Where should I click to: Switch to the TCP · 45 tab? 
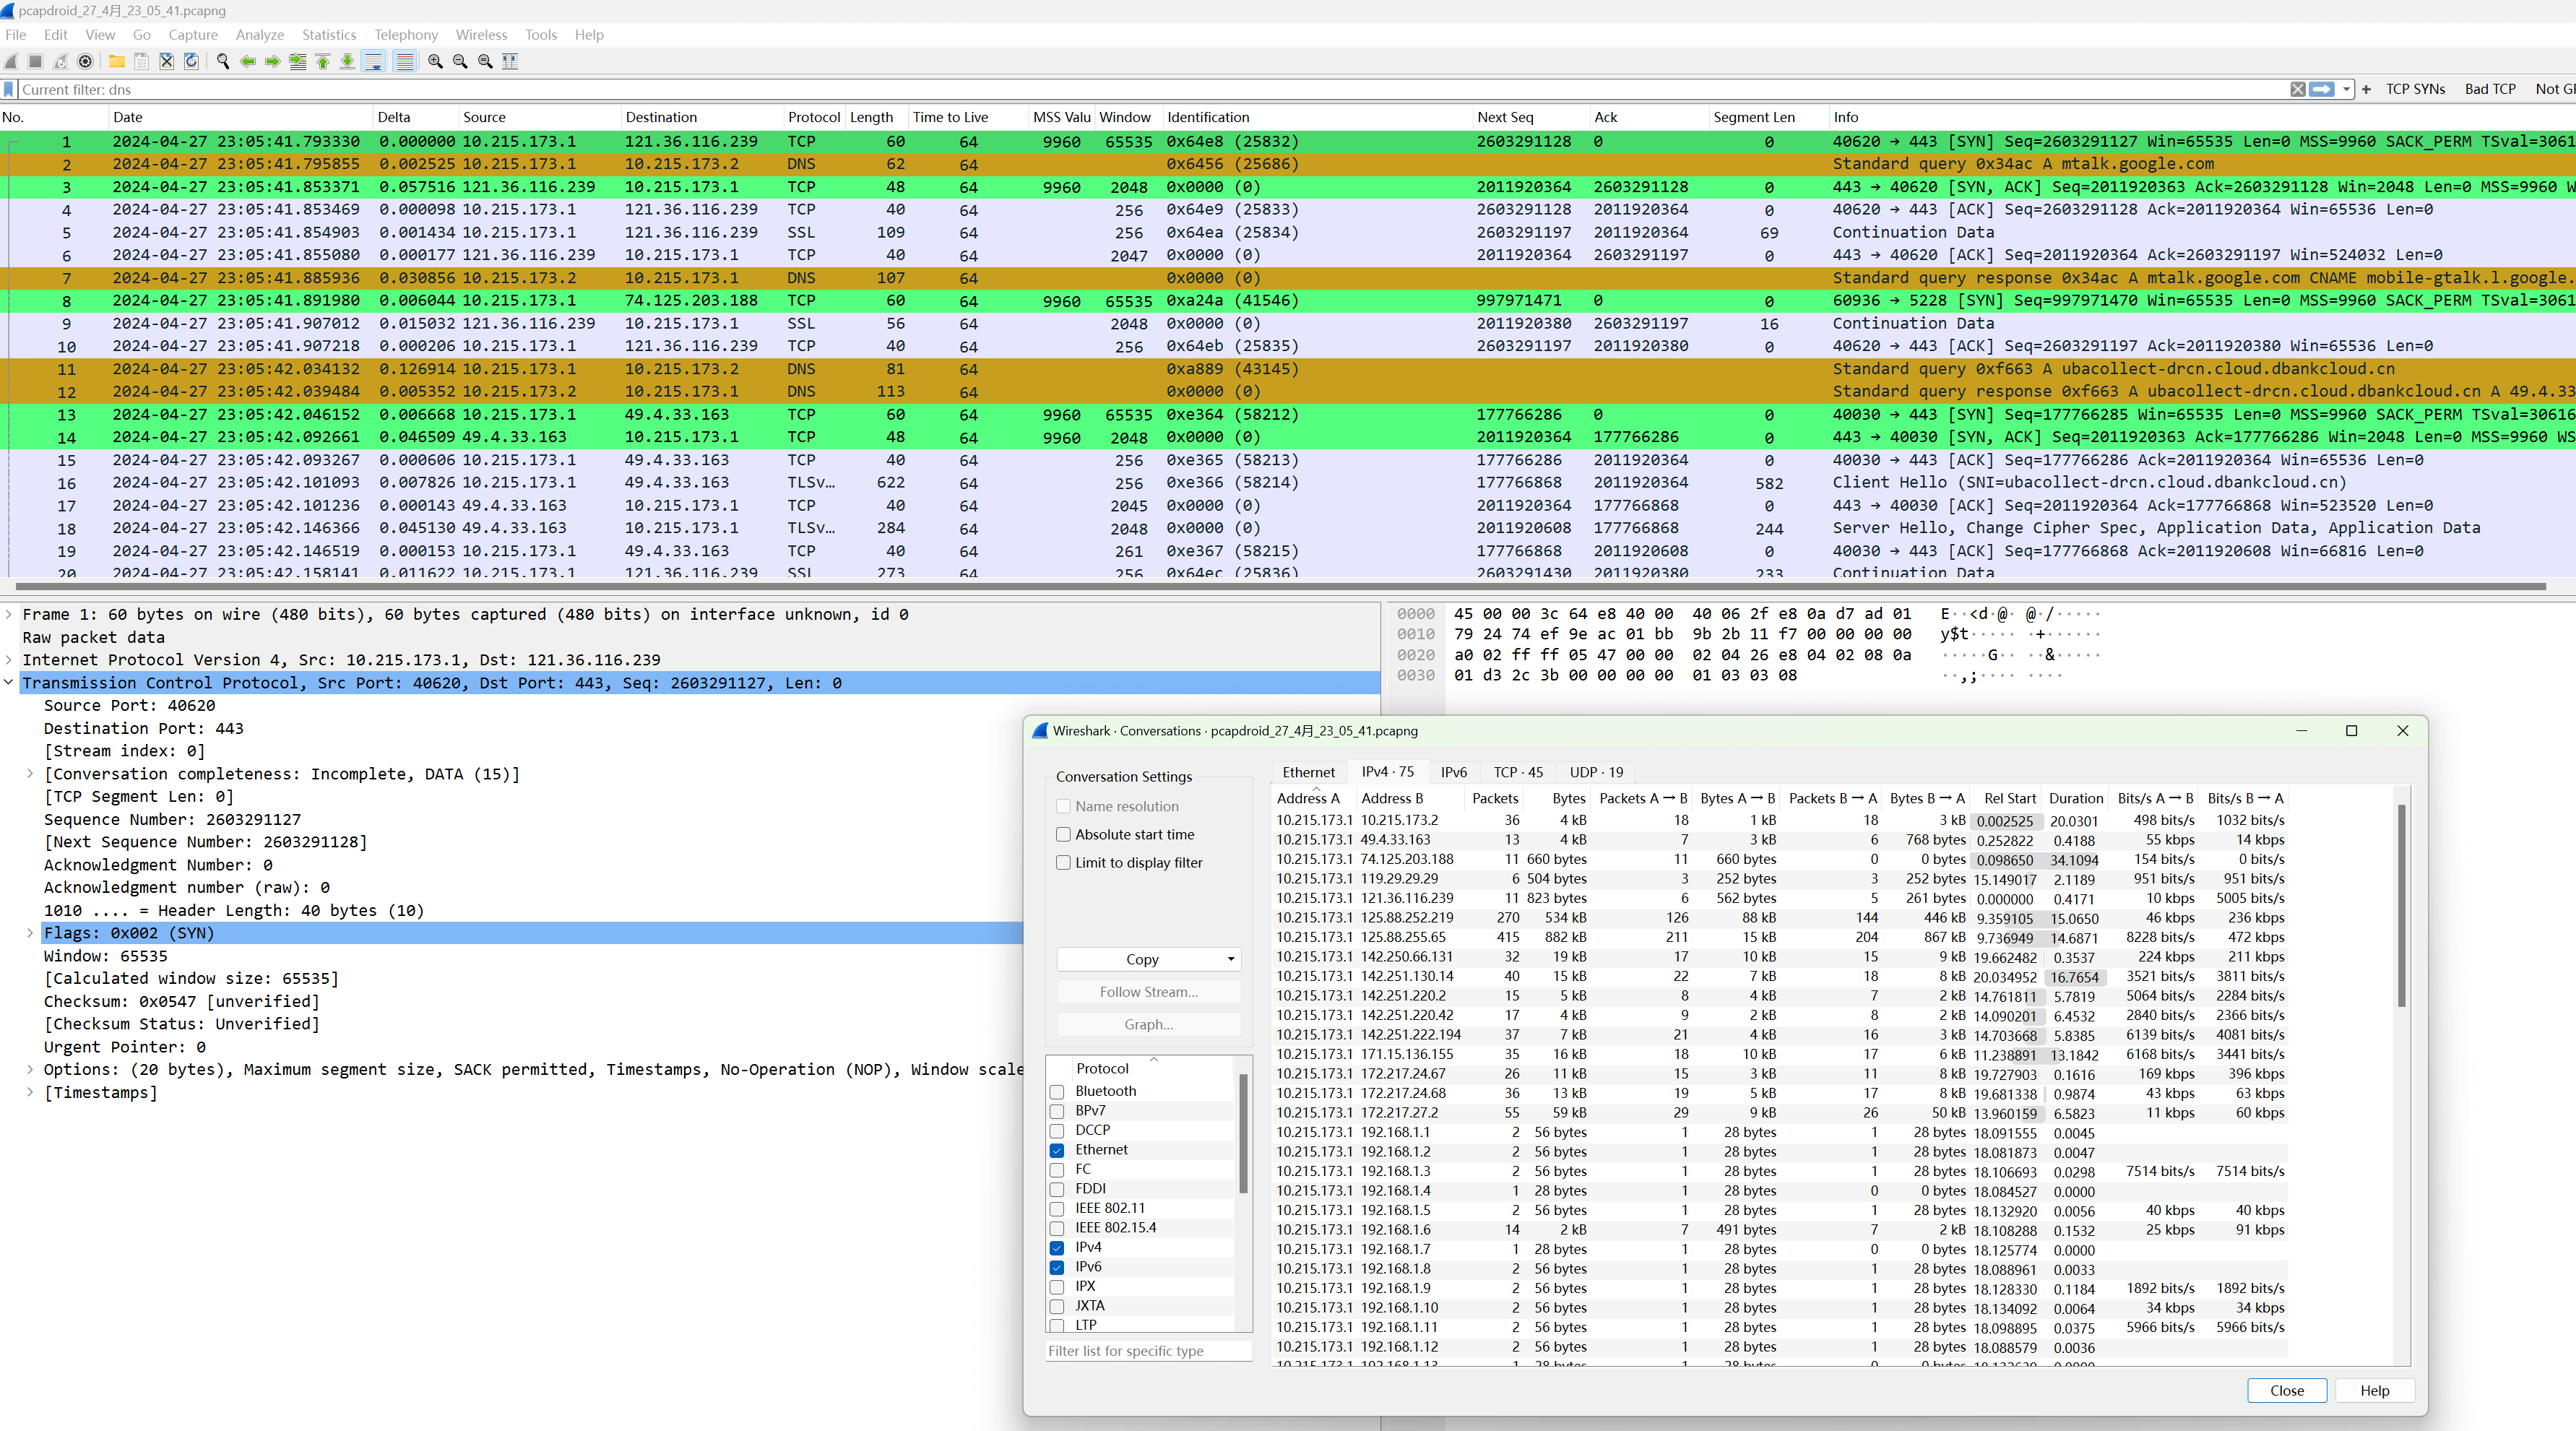(1517, 772)
